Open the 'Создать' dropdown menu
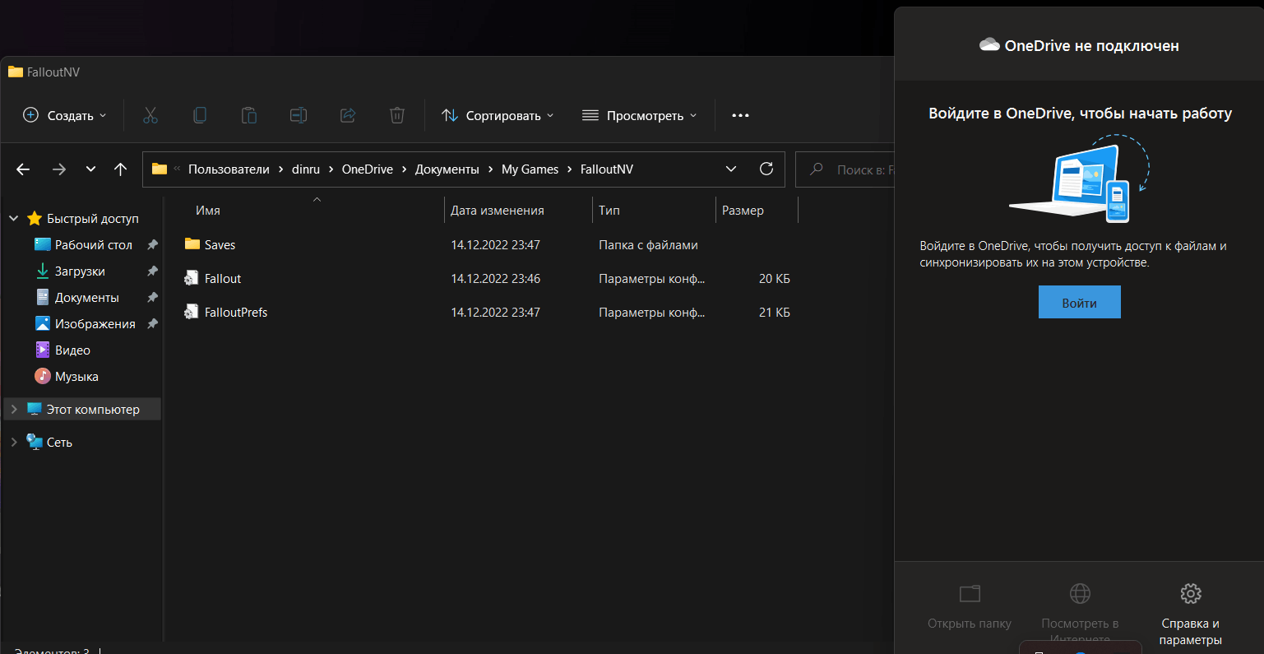Screen dimensions: 1264x654 coord(65,115)
